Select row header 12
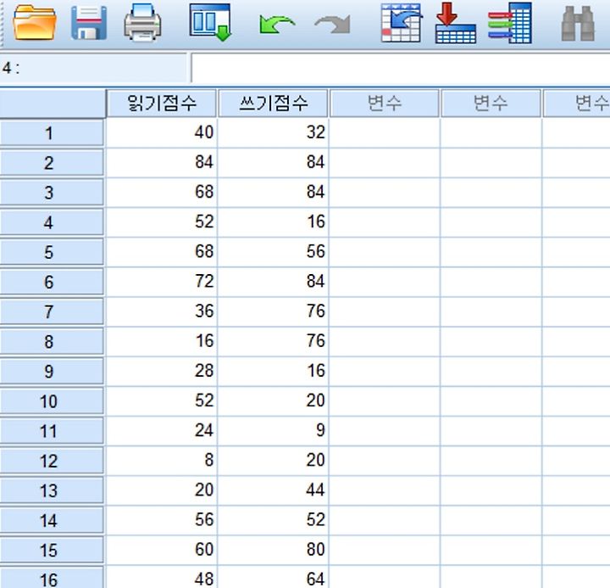Viewport: 610px width, 588px height. [x=52, y=461]
